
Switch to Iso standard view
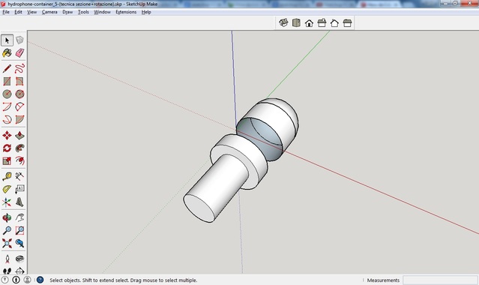(x=283, y=23)
